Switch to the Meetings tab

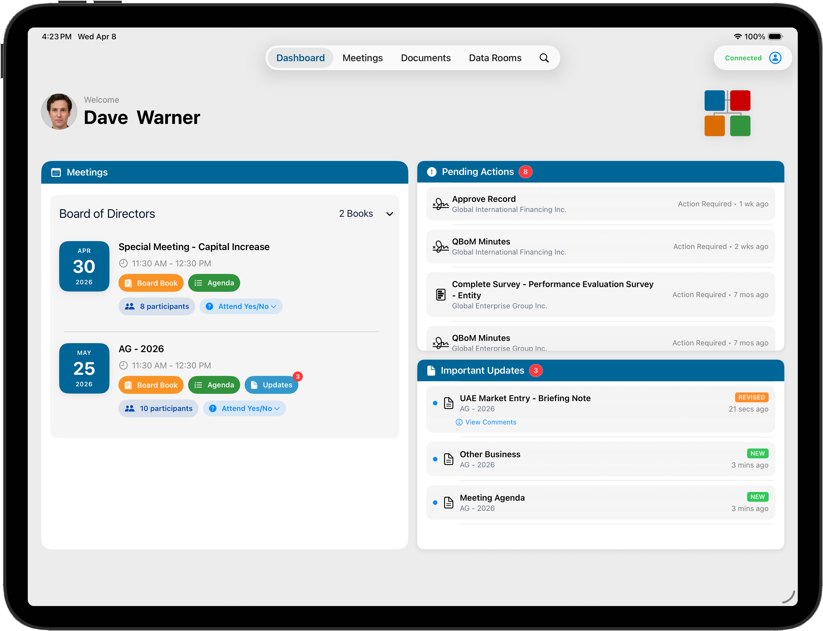(362, 58)
